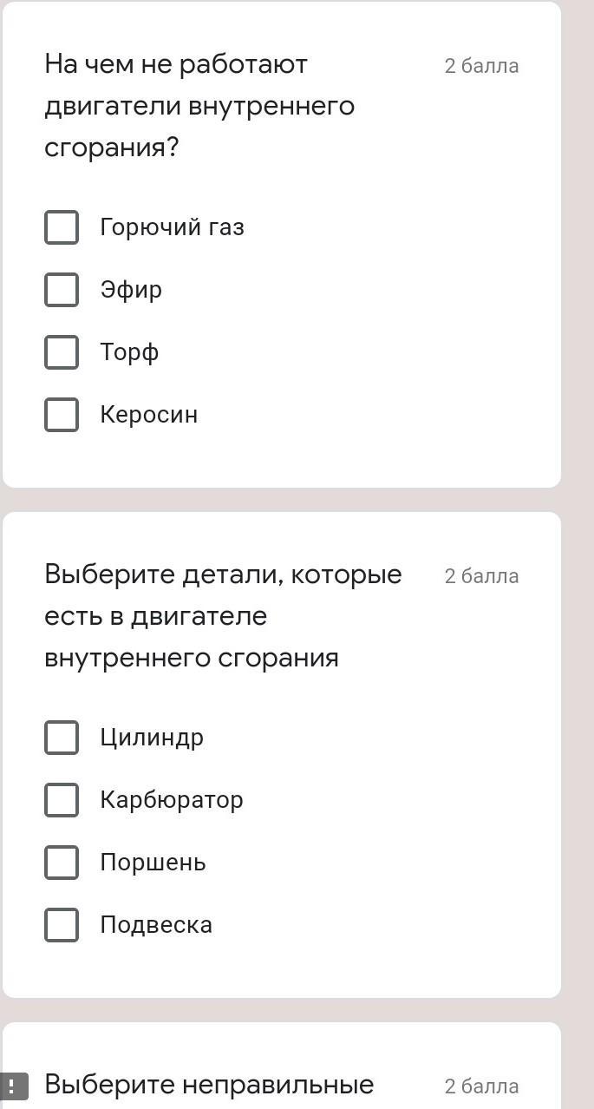Click the 'Горючий газ' option text

(172, 227)
